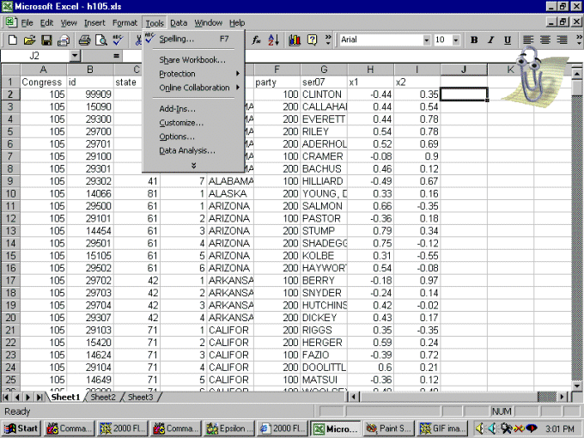Toggle Bold formatting button
Viewport: 584px width, 438px height.
(475, 40)
